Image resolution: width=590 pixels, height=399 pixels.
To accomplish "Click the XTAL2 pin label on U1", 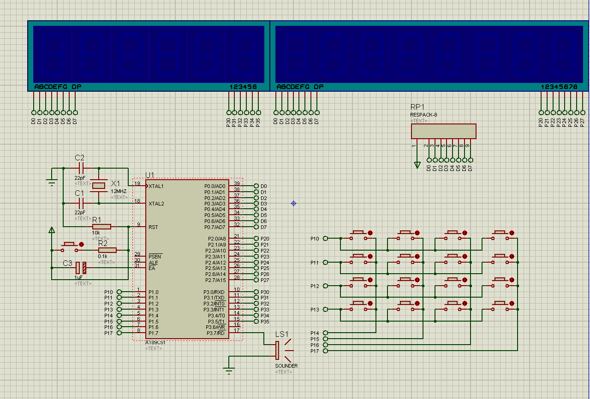I will 156,204.
